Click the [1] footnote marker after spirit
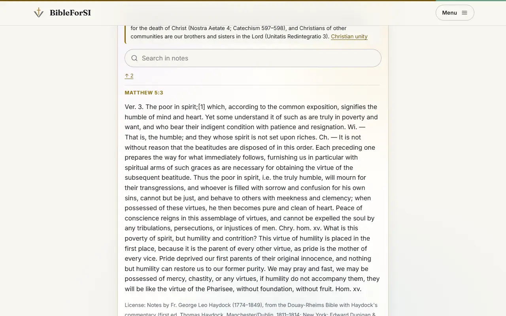 (202, 107)
